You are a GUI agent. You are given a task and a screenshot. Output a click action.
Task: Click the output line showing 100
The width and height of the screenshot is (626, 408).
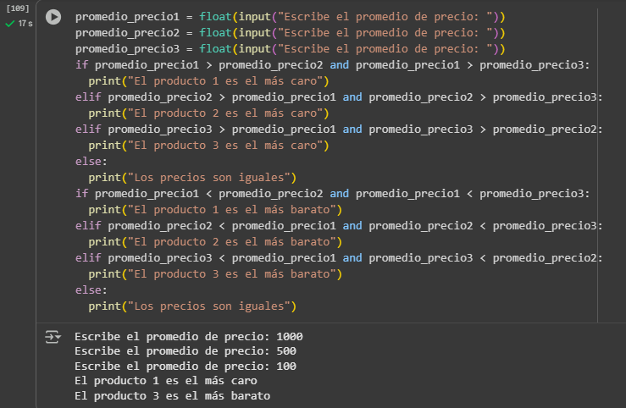point(185,367)
